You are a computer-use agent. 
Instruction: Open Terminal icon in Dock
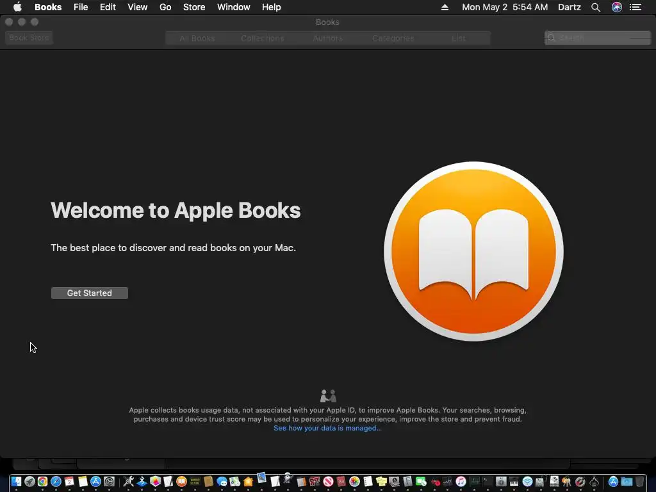coord(488,482)
